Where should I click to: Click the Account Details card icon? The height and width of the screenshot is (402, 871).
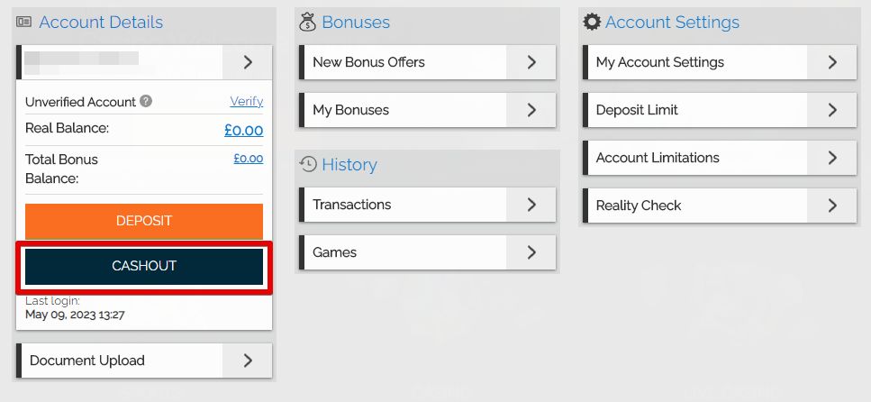(x=24, y=23)
